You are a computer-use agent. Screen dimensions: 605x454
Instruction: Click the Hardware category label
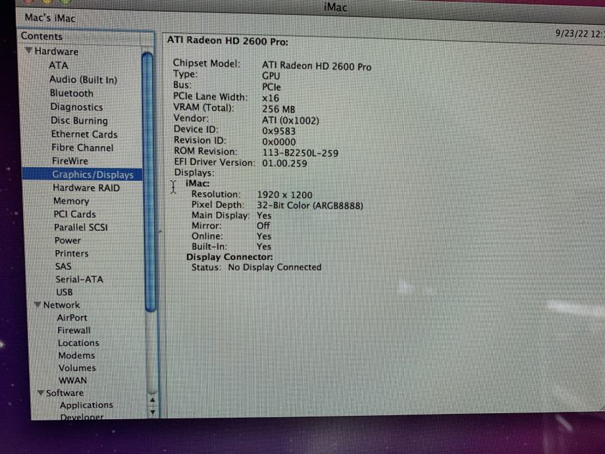[57, 51]
